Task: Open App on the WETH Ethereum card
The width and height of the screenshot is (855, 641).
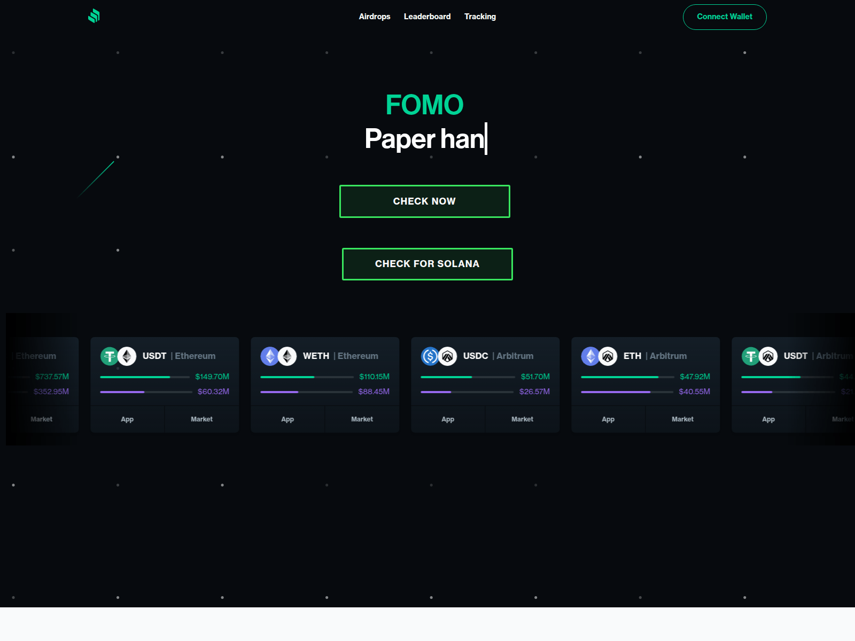Action: click(x=287, y=419)
